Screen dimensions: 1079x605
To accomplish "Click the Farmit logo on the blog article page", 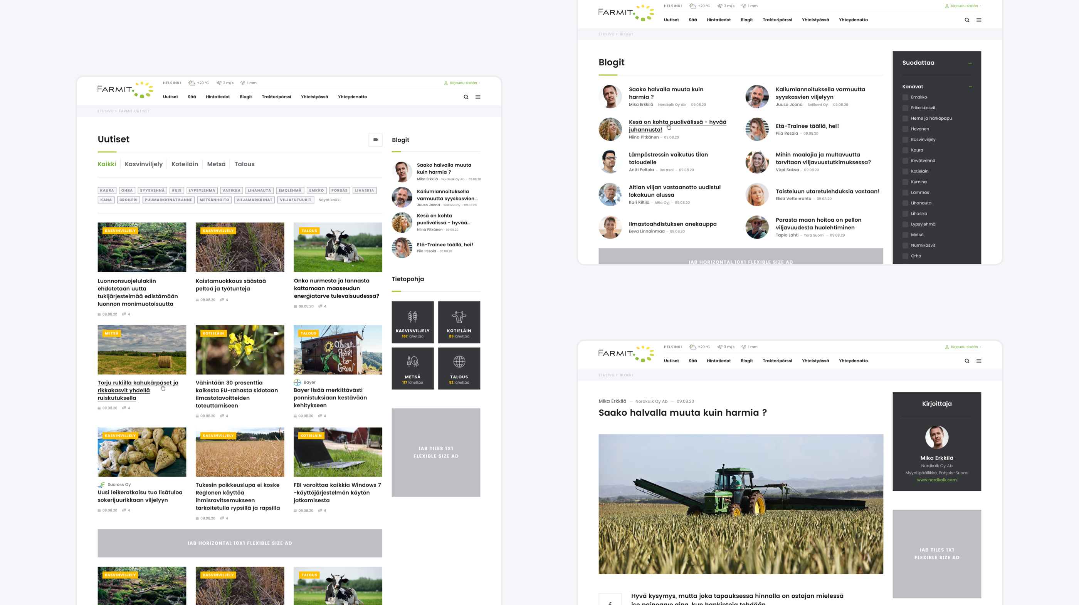I will point(626,354).
